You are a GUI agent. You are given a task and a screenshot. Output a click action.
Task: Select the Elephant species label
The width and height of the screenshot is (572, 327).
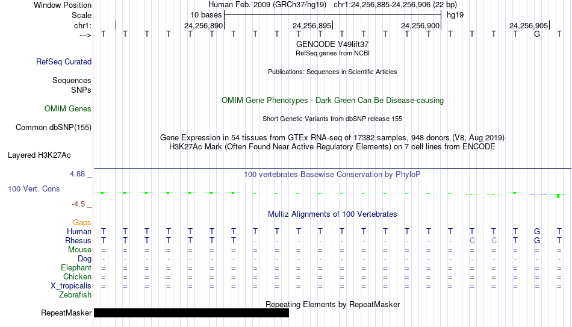coord(76,268)
